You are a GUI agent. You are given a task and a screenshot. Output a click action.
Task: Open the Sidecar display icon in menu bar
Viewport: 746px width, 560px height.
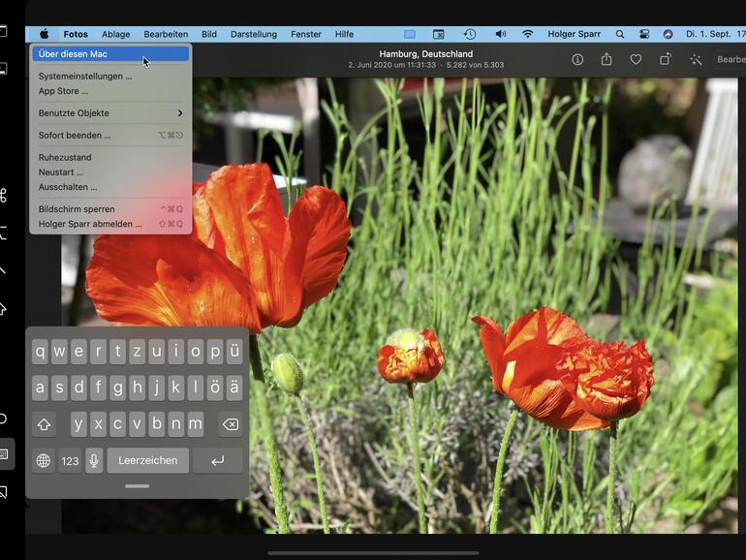[x=410, y=34]
